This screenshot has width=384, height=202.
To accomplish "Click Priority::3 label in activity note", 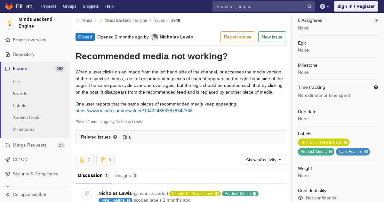I will [195, 194].
